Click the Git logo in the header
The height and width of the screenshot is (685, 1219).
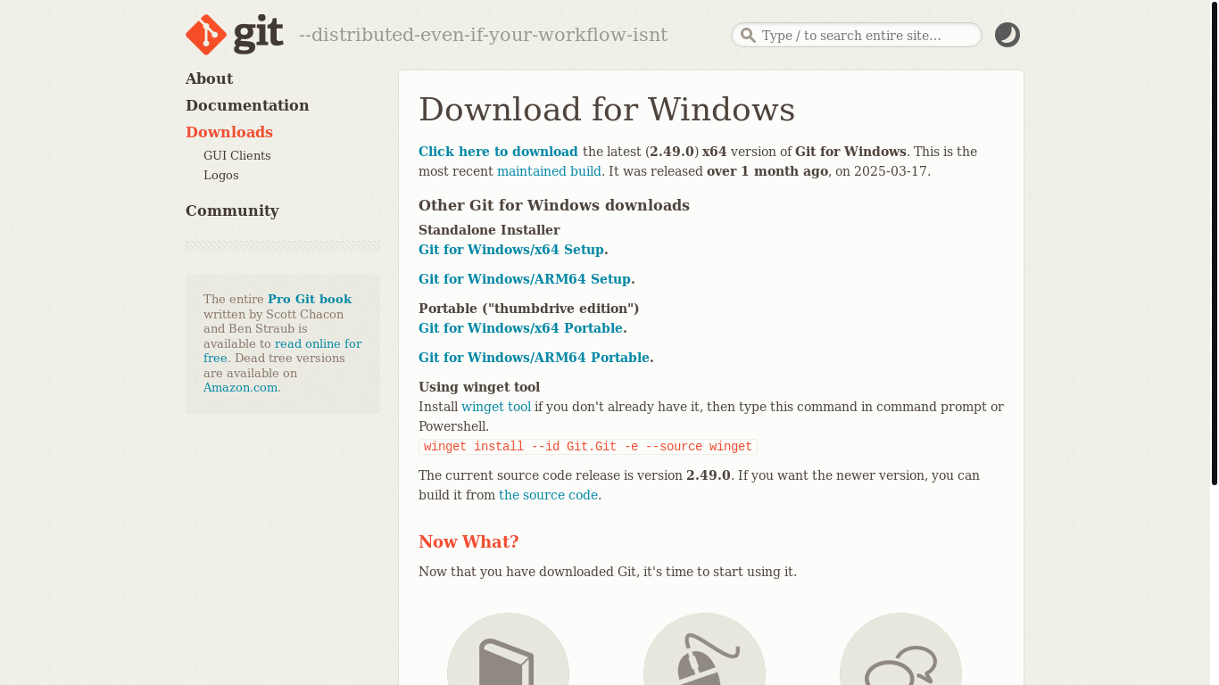coord(235,35)
